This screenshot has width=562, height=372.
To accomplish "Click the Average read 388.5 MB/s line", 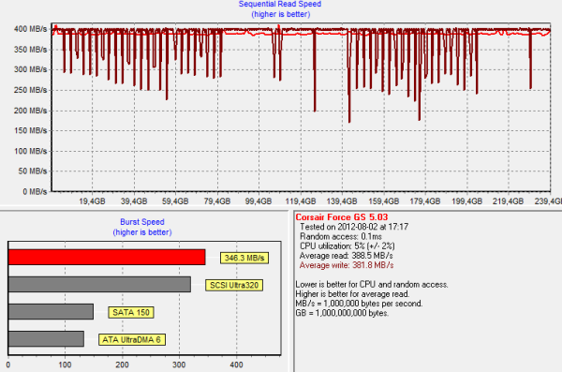I will pos(347,256).
